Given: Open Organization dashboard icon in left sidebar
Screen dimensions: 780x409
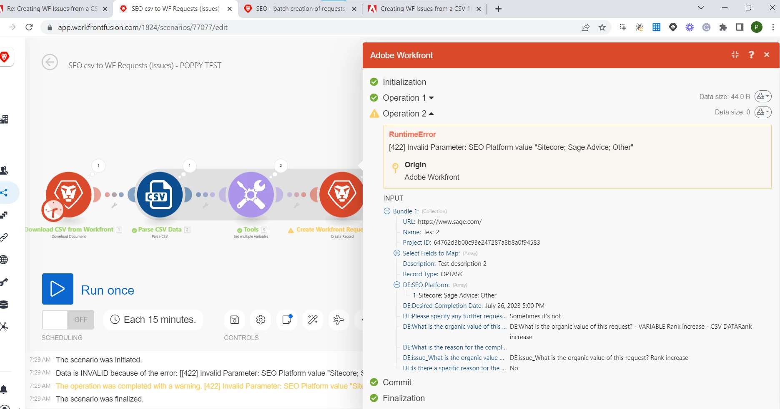Looking at the screenshot, I should click(4, 119).
